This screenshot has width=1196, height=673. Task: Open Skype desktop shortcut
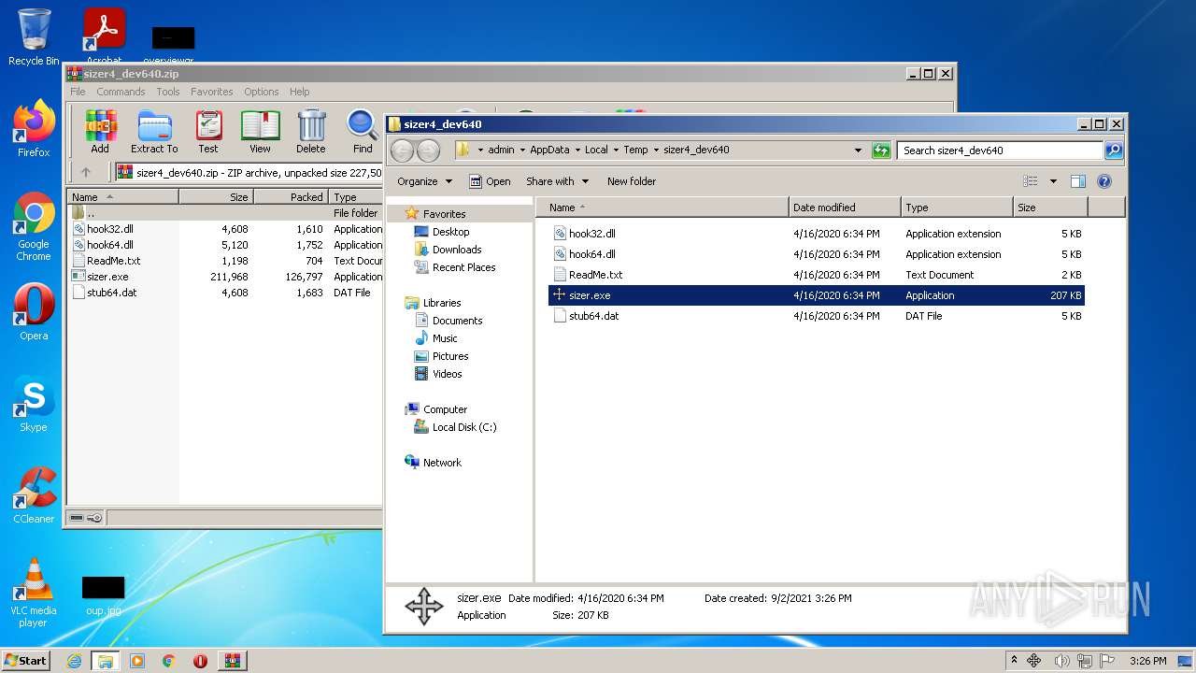point(34,404)
